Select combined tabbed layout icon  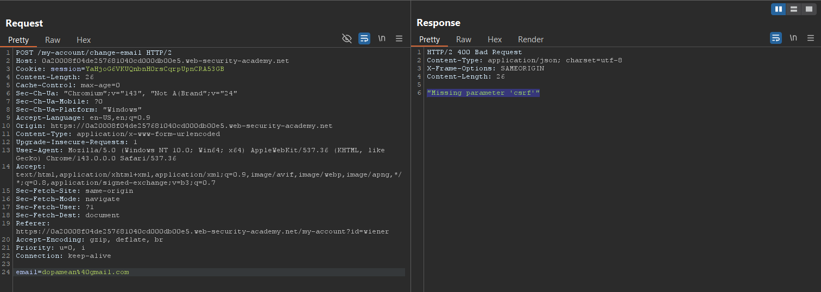tap(809, 9)
